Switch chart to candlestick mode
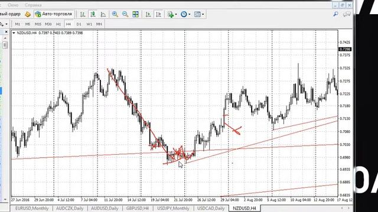Viewport: 378px width, 212px height. pyautogui.click(x=93, y=14)
